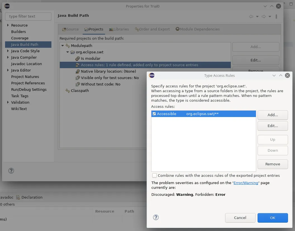Click the Up button
The image size is (295, 231).
(x=273, y=140)
